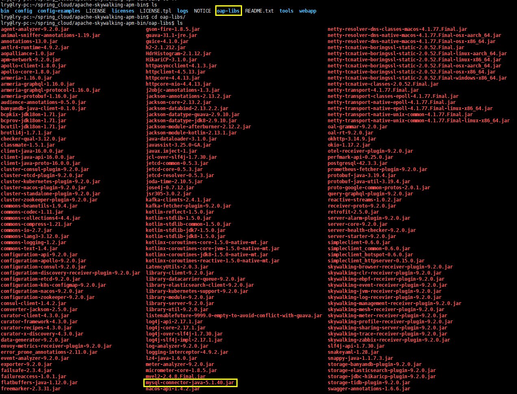Click guava-31.1-jre.jar
This screenshot has width=517, height=394.
(171, 35)
